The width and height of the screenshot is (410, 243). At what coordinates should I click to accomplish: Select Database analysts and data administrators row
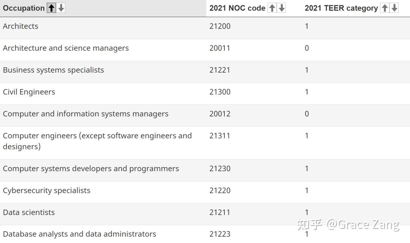point(79,234)
